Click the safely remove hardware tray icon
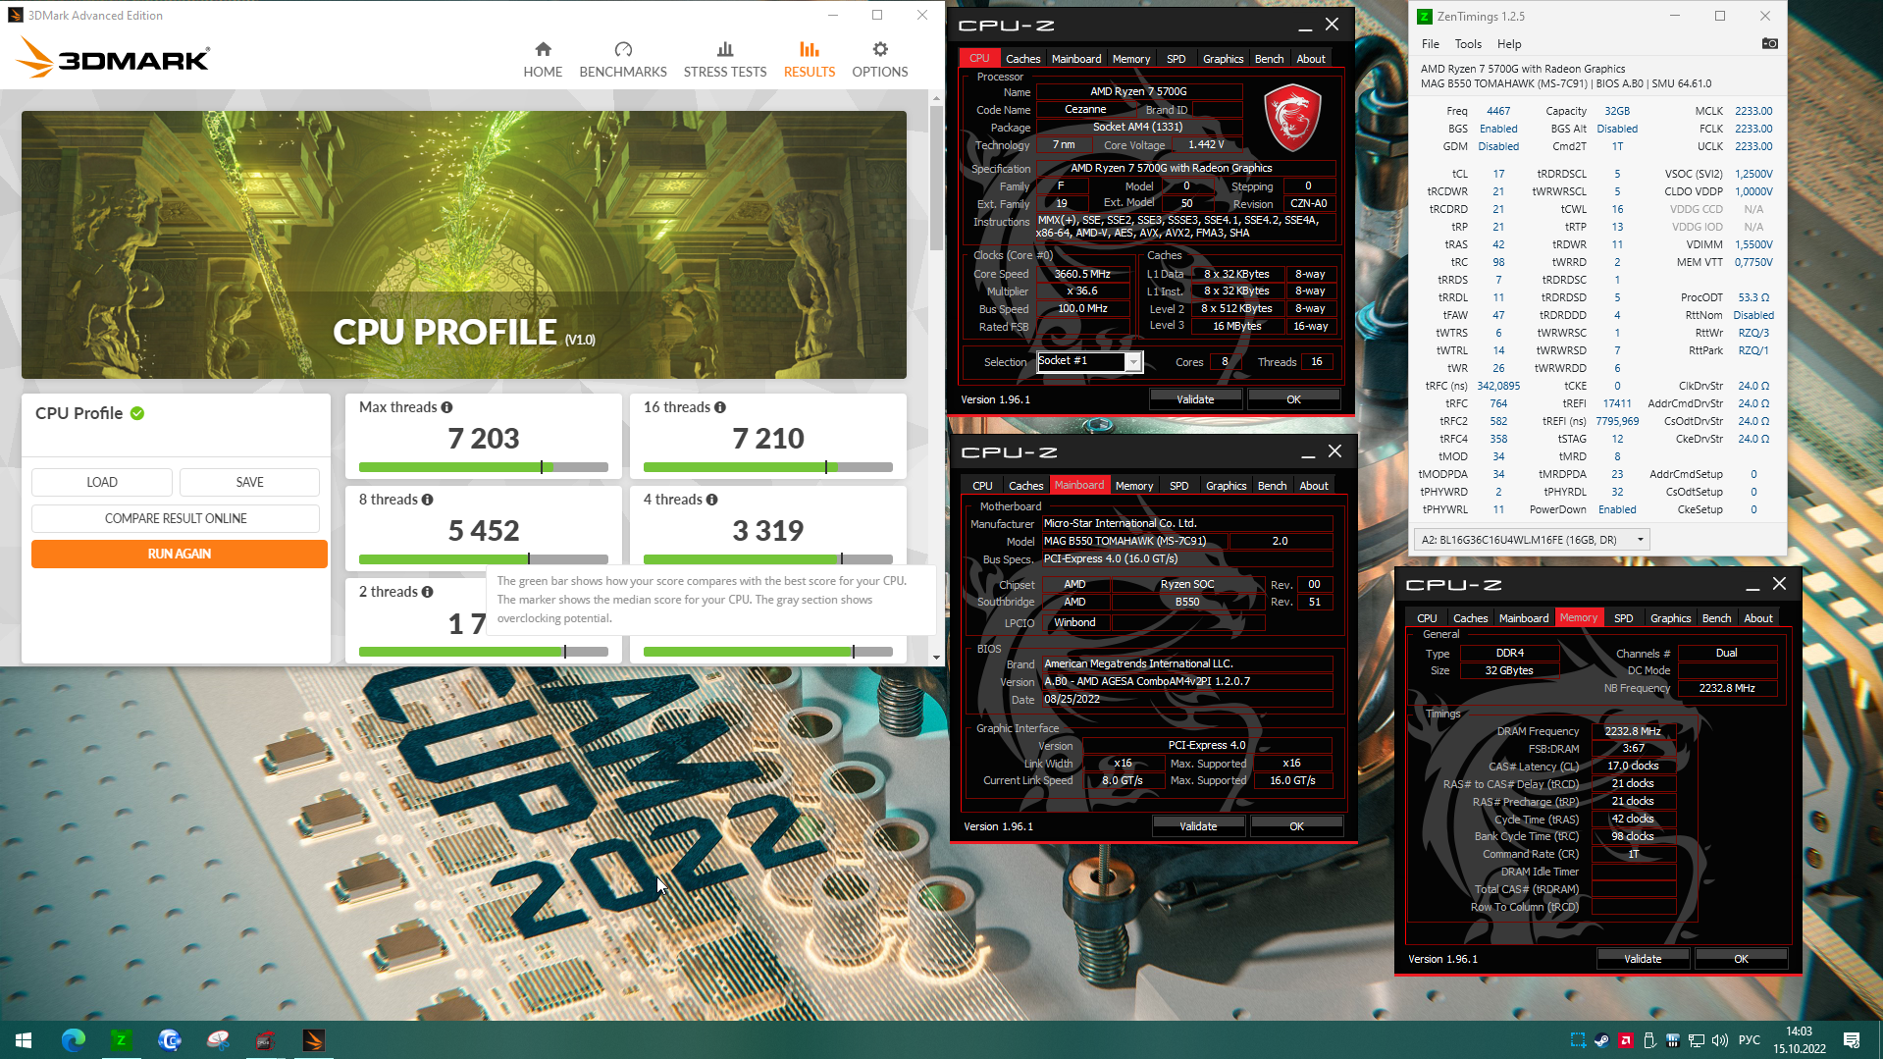The image size is (1883, 1059). pos(1649,1040)
